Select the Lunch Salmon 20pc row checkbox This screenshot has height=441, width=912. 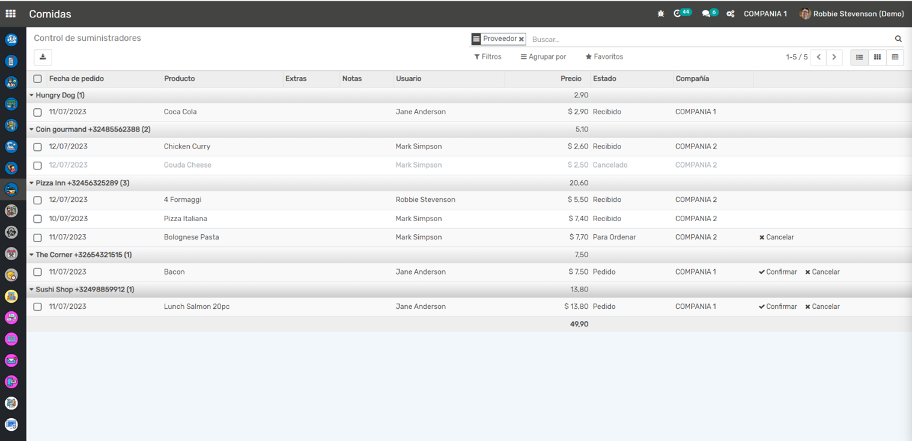point(37,307)
